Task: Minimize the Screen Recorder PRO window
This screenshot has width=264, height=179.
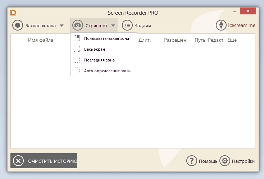Action: coord(235,12)
